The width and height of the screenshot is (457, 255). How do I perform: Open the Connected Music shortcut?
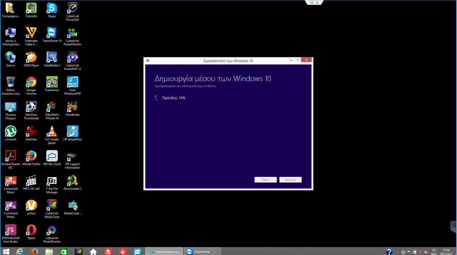click(x=11, y=185)
